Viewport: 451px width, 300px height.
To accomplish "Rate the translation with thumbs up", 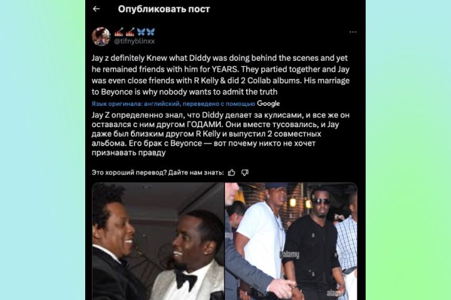I will pos(232,173).
